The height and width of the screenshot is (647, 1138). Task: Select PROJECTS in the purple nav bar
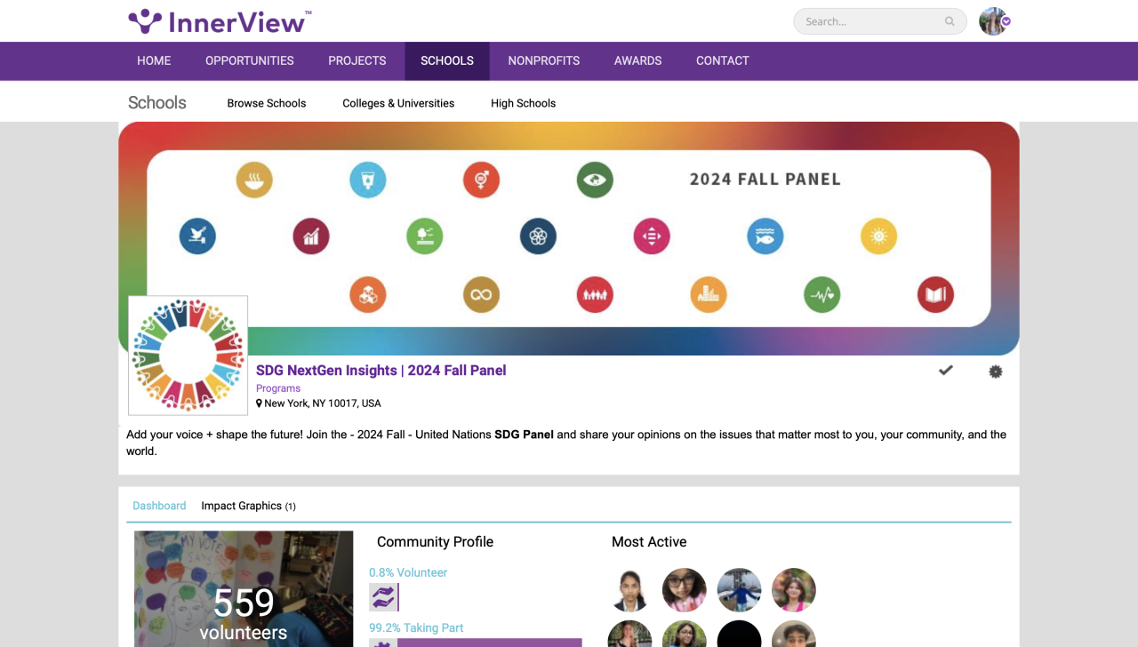tap(357, 60)
